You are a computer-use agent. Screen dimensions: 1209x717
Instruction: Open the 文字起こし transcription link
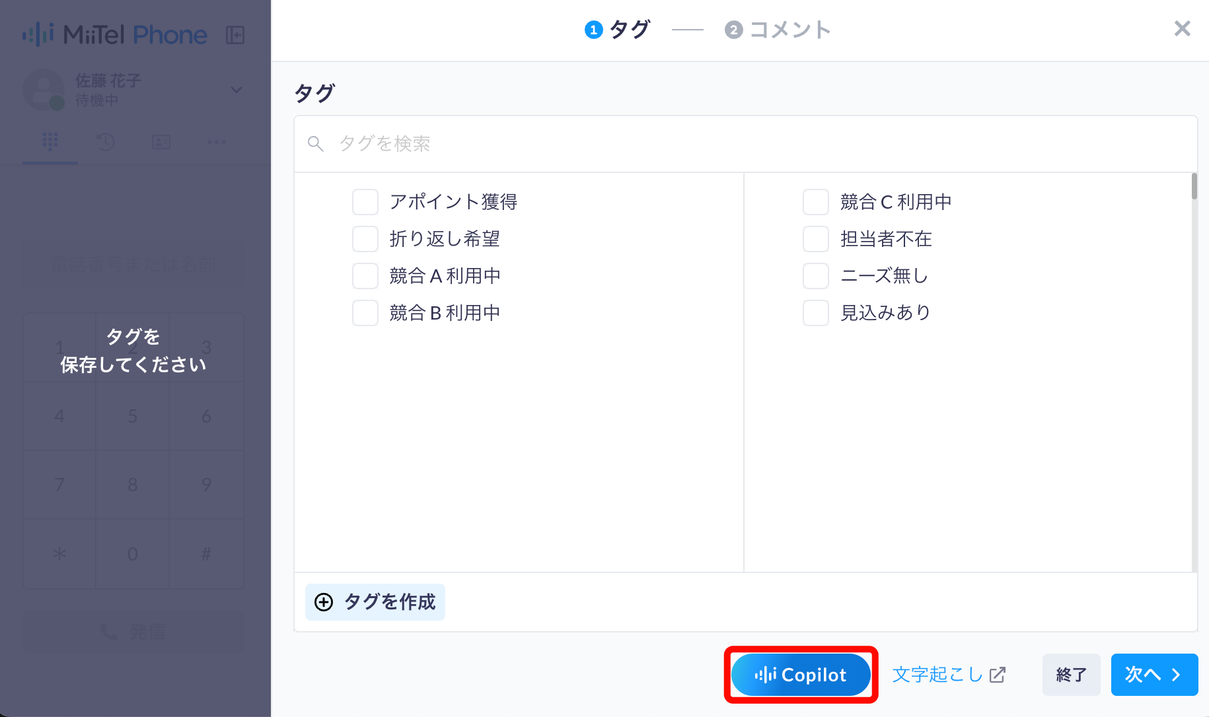coord(949,675)
